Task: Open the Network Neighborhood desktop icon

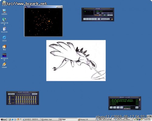Action: click(4, 21)
